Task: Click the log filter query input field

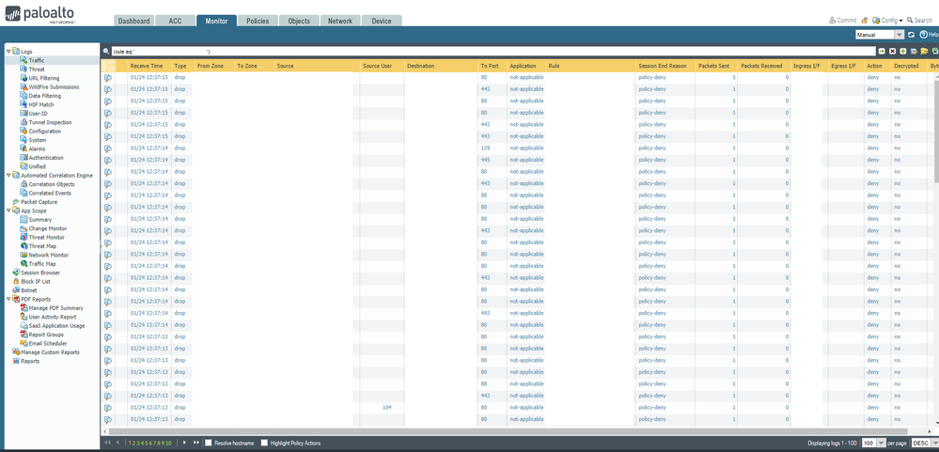Action: tap(489, 51)
